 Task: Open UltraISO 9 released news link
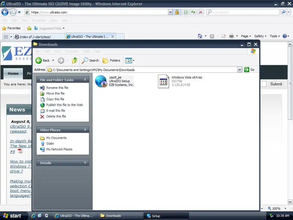click(20, 129)
